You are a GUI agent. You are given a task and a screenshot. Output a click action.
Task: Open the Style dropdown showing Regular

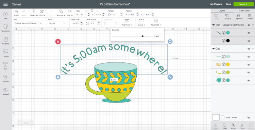tap(57, 23)
